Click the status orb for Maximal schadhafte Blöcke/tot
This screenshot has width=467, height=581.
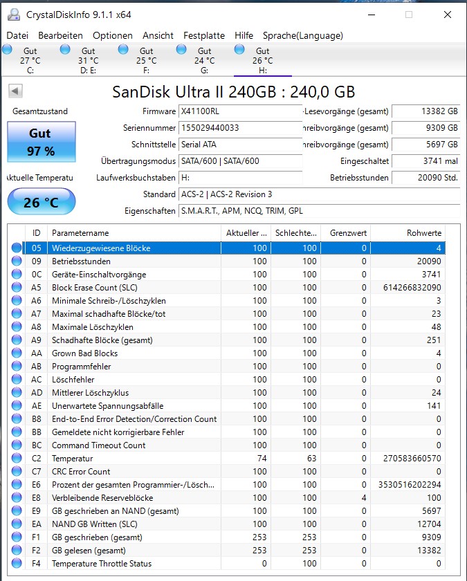pos(17,314)
